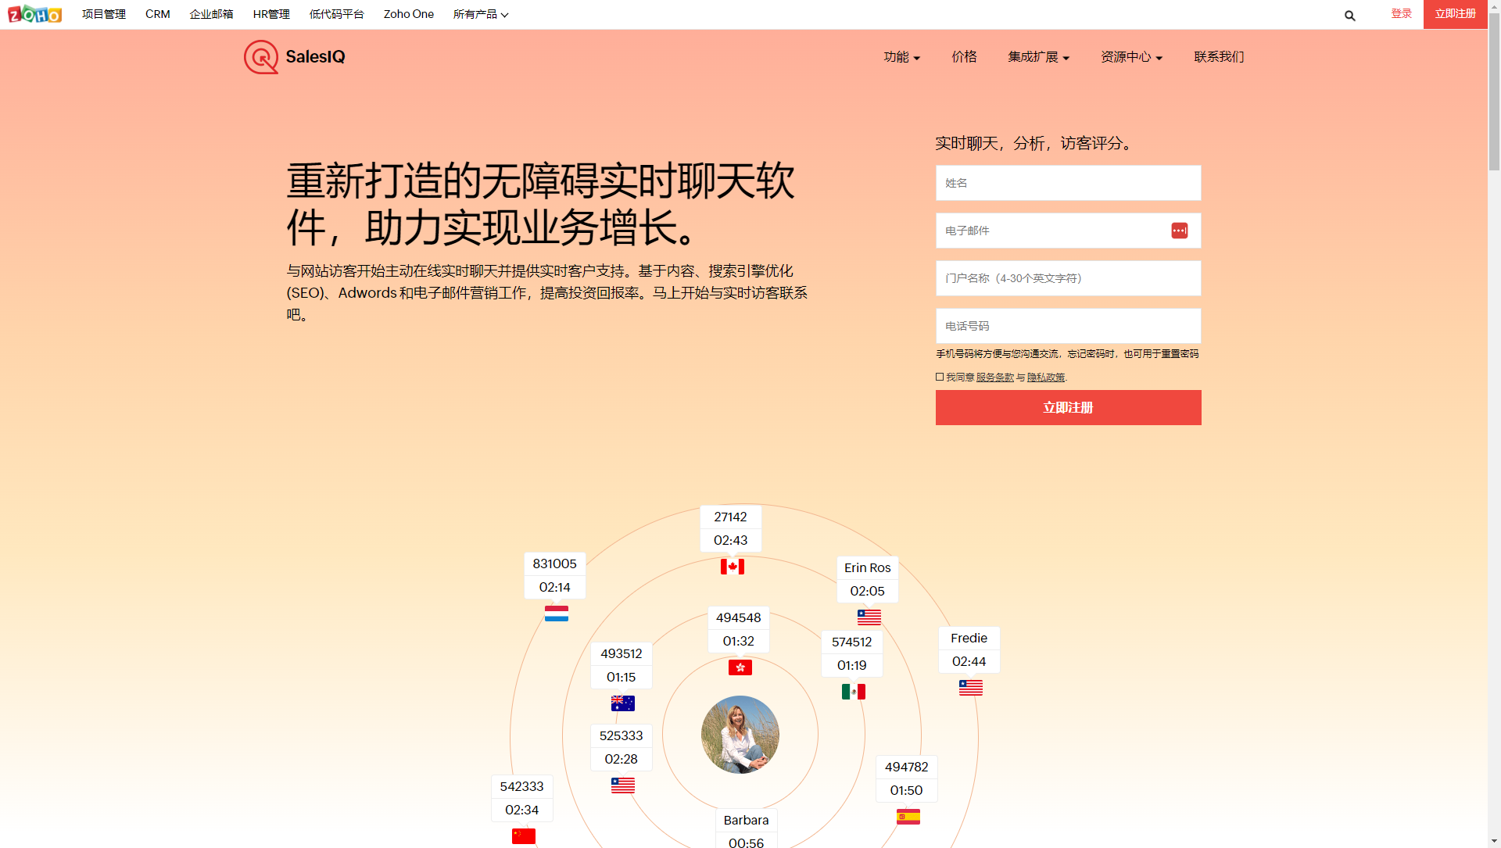Go to CRM in top bar
Viewport: 1501px width, 848px height.
[x=158, y=14]
